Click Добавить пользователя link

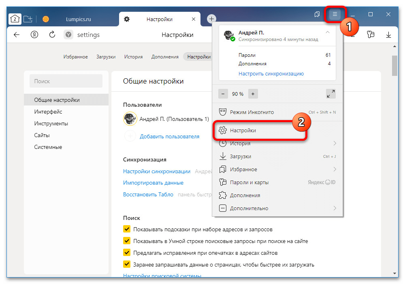[x=169, y=136]
